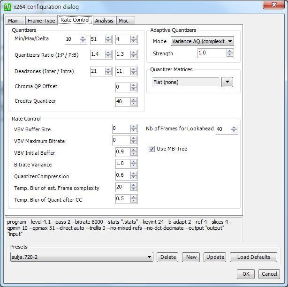Expand the Quantizer Matrices dropdown arrow
Viewport: 288px width, 287px height.
[x=227, y=82]
